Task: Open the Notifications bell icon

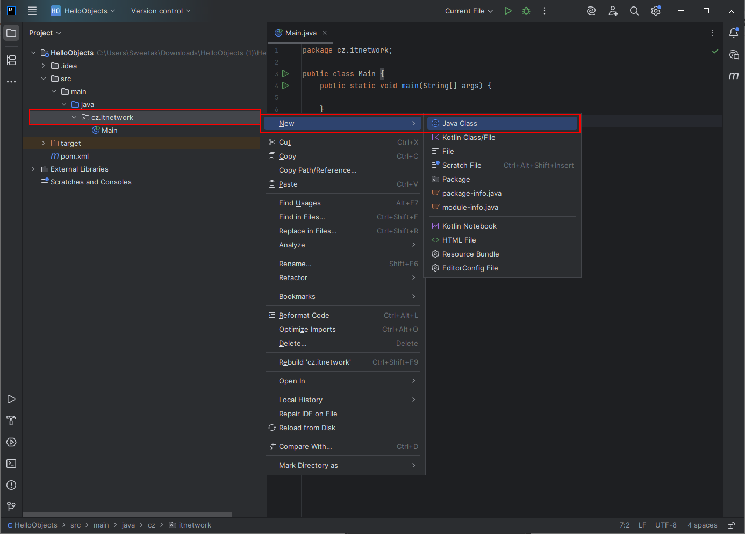Action: (x=734, y=33)
